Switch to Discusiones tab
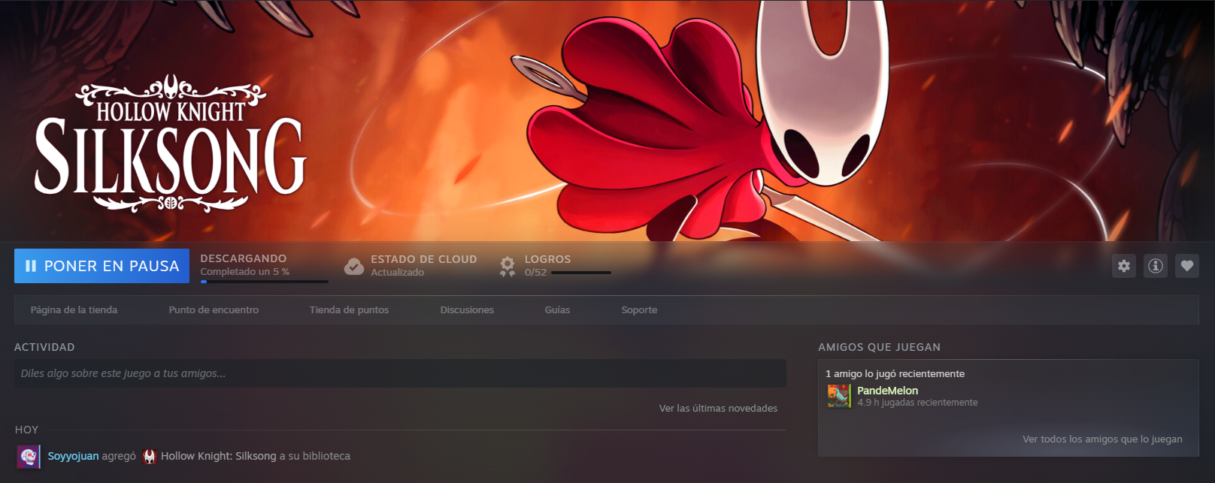This screenshot has height=483, width=1215. click(467, 310)
